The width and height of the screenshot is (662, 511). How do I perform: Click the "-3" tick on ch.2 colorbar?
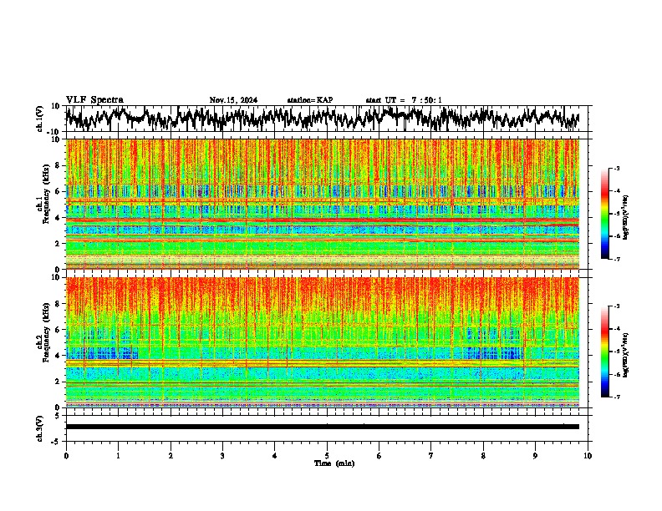coord(617,306)
